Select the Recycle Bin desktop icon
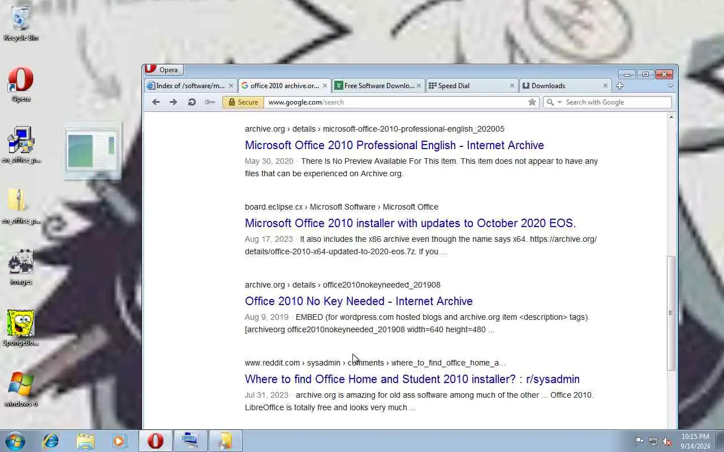Screen dimensions: 724x452 21,23
